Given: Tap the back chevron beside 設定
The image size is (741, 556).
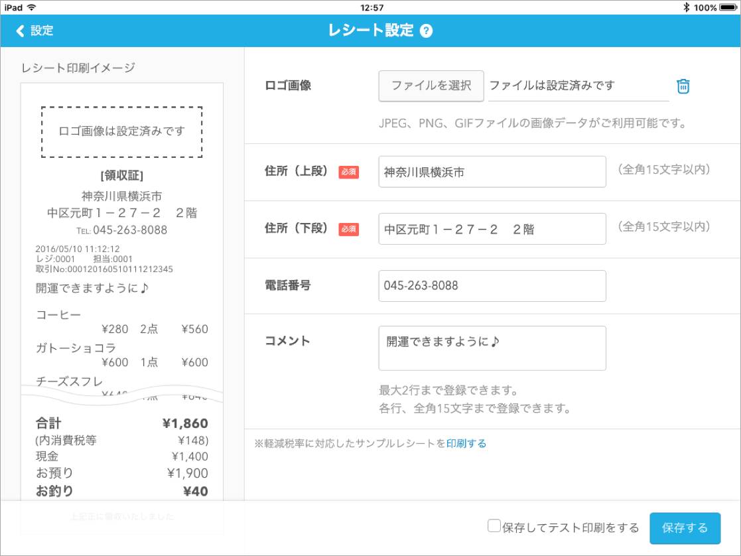Looking at the screenshot, I should [20, 31].
